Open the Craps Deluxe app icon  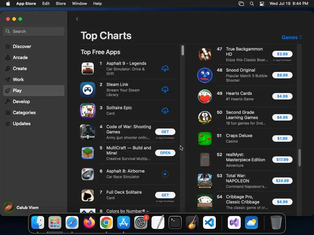[x=205, y=139]
